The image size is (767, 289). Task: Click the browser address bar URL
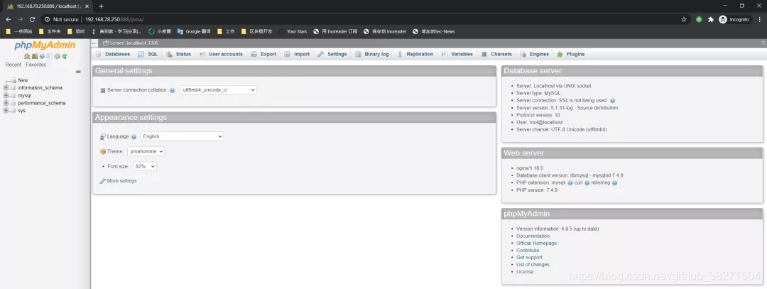pos(114,20)
